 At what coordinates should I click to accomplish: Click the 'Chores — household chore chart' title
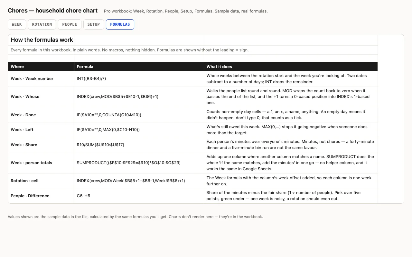click(52, 11)
